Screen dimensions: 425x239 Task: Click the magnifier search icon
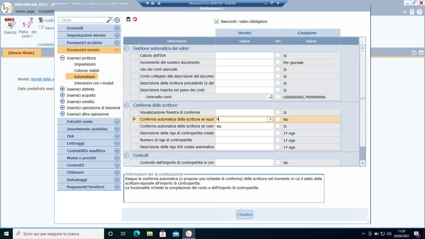109,20
